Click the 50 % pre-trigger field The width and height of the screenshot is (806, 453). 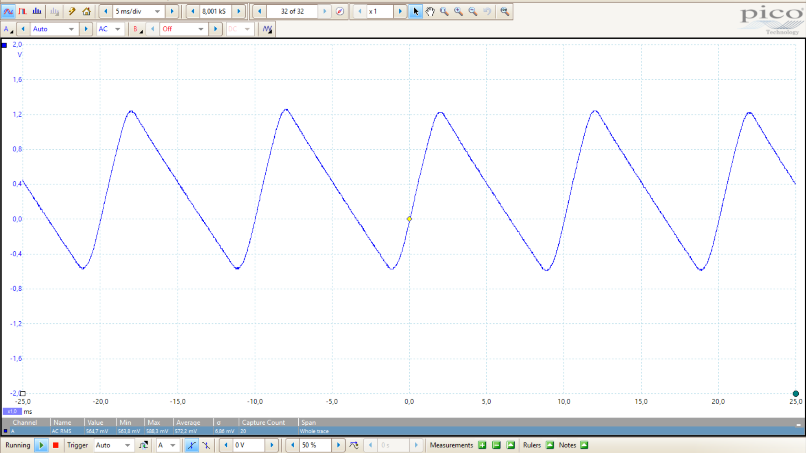[315, 445]
